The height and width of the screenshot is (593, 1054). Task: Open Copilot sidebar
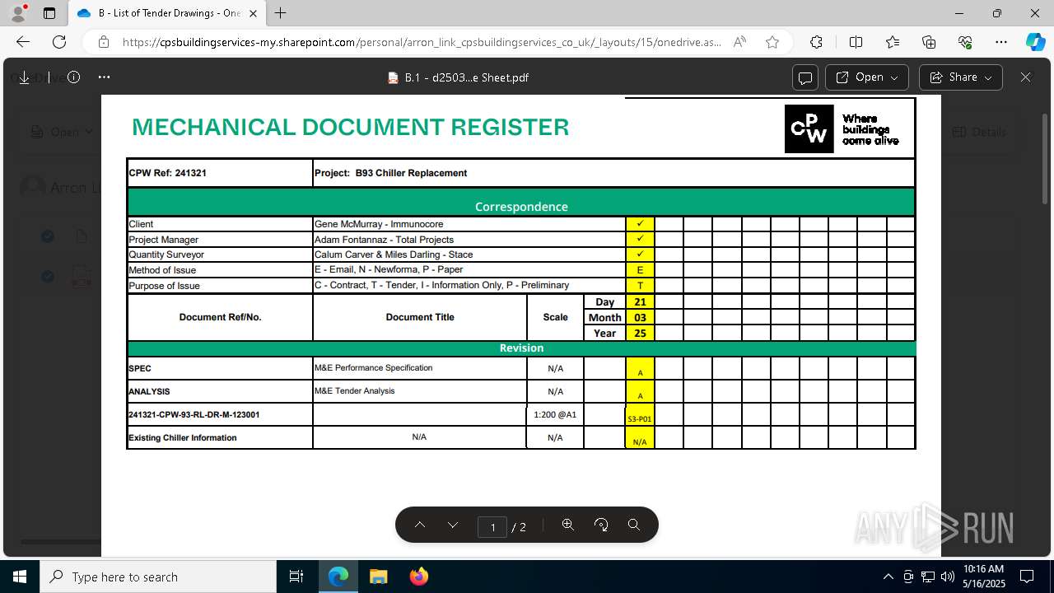[x=1035, y=42]
